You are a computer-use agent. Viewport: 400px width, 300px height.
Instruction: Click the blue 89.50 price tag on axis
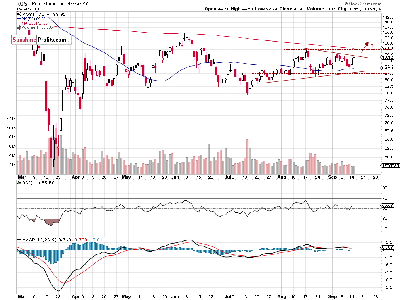coord(387,68)
